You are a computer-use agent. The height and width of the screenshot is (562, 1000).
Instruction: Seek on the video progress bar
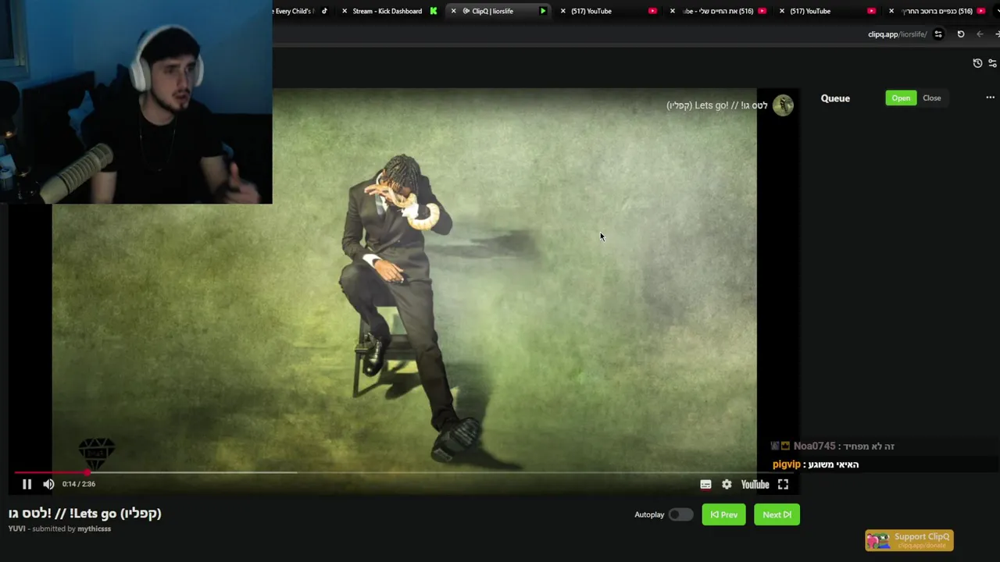click(402, 472)
